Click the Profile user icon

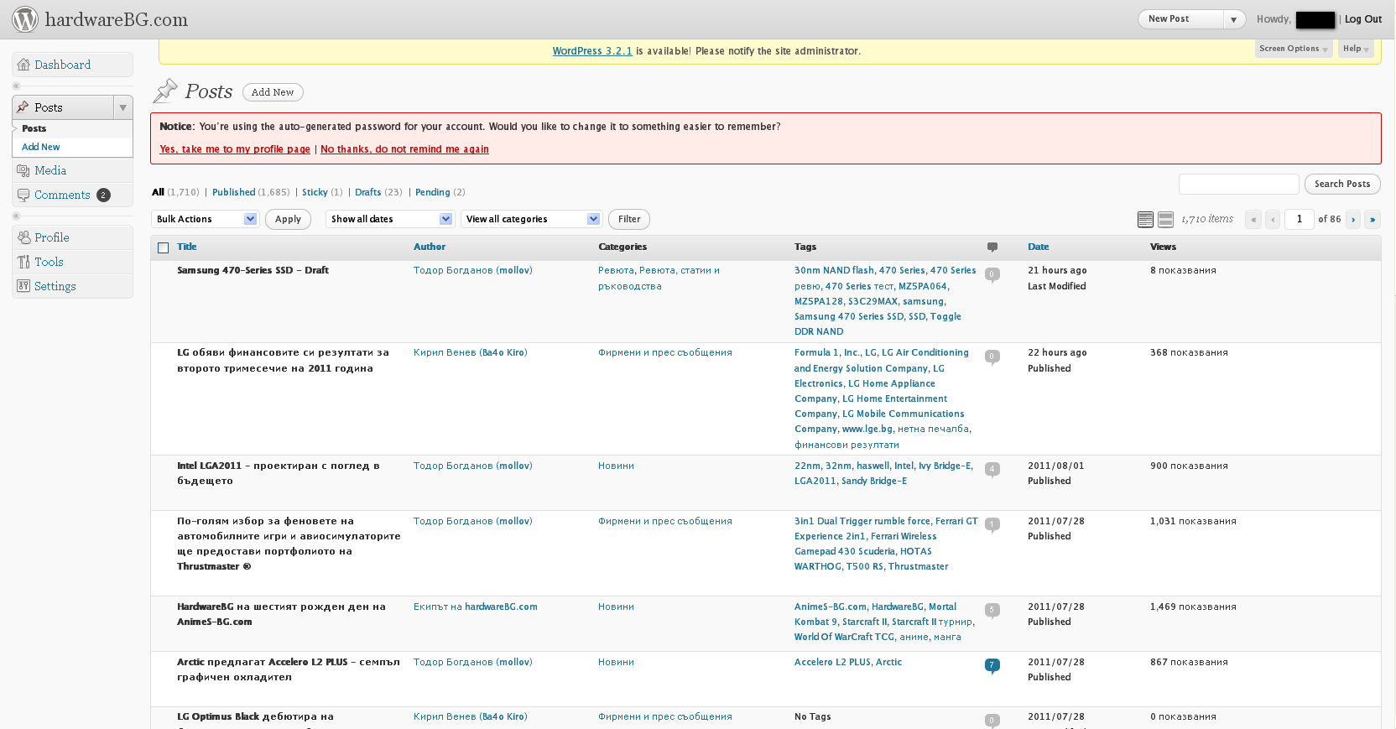[23, 237]
